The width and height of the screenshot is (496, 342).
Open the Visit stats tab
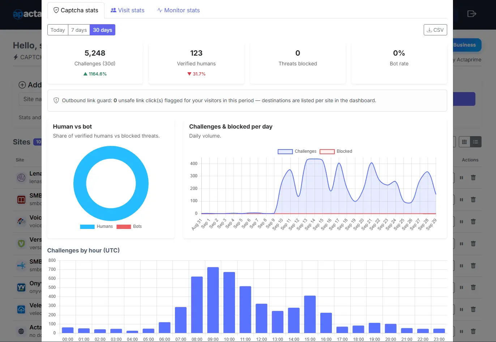(x=128, y=10)
